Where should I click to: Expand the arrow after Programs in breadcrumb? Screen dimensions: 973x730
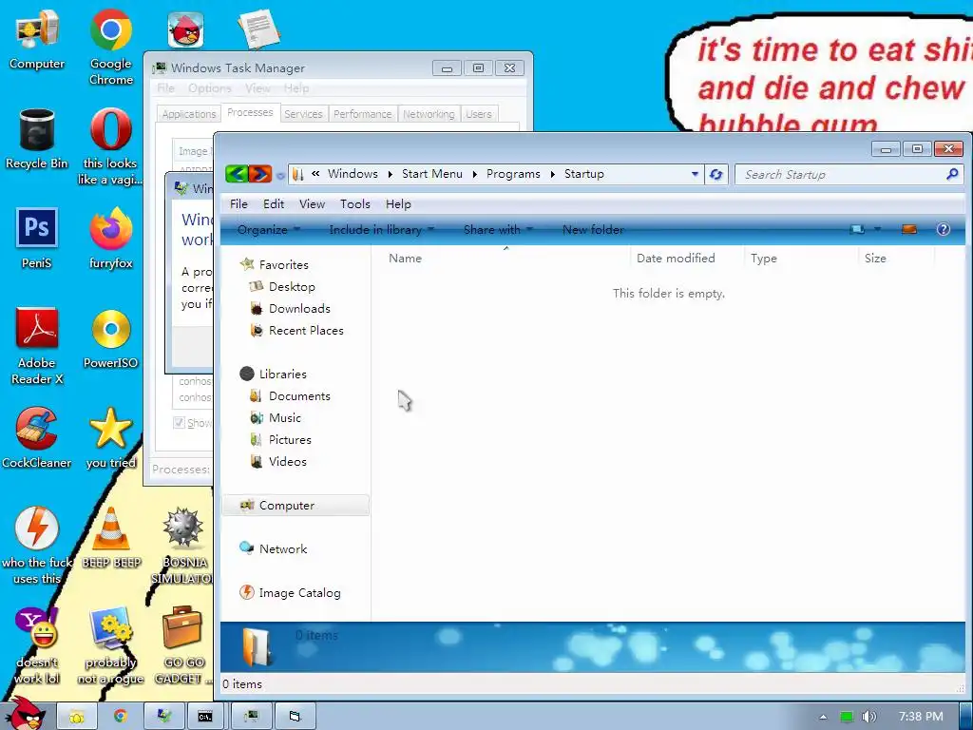tap(552, 175)
